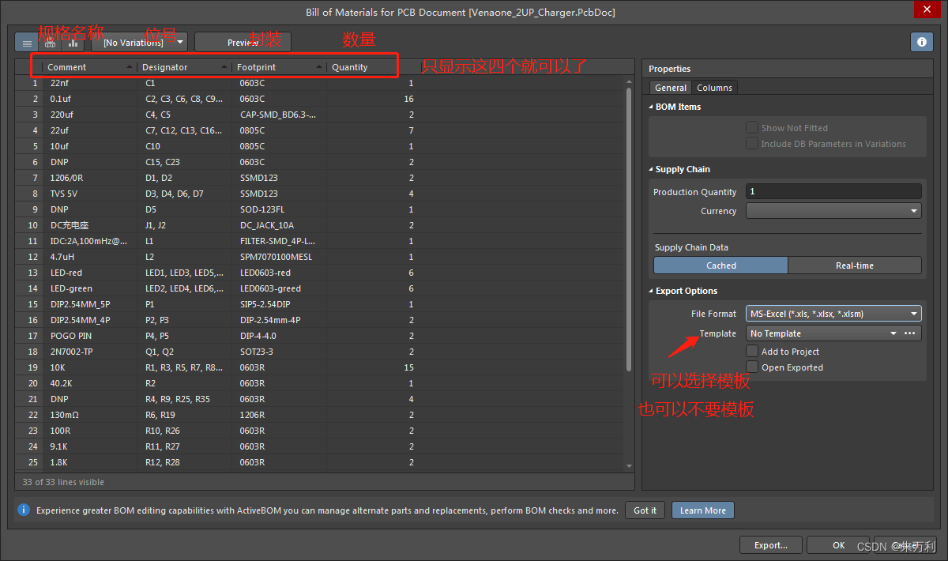Image resolution: width=948 pixels, height=561 pixels.
Task: Click the Template browse ellipsis icon
Action: (x=910, y=333)
